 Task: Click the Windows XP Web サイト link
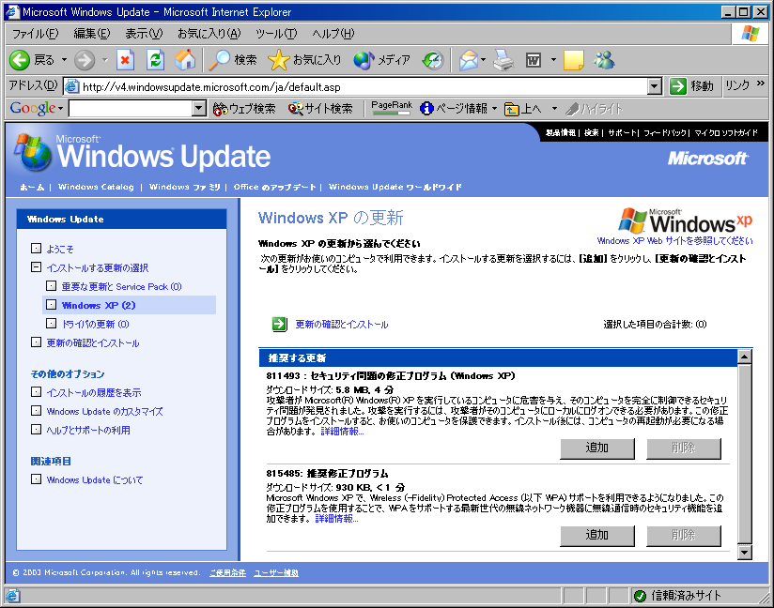coord(674,240)
